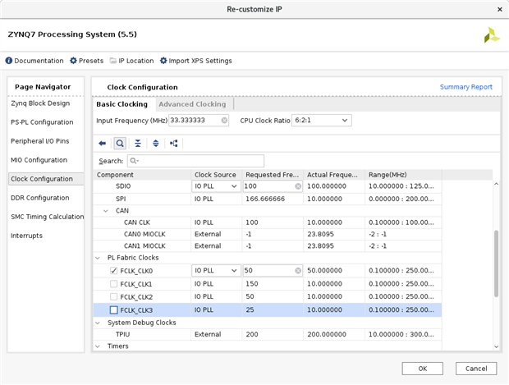Switch to the Advanced Clocking tab

tap(192, 104)
